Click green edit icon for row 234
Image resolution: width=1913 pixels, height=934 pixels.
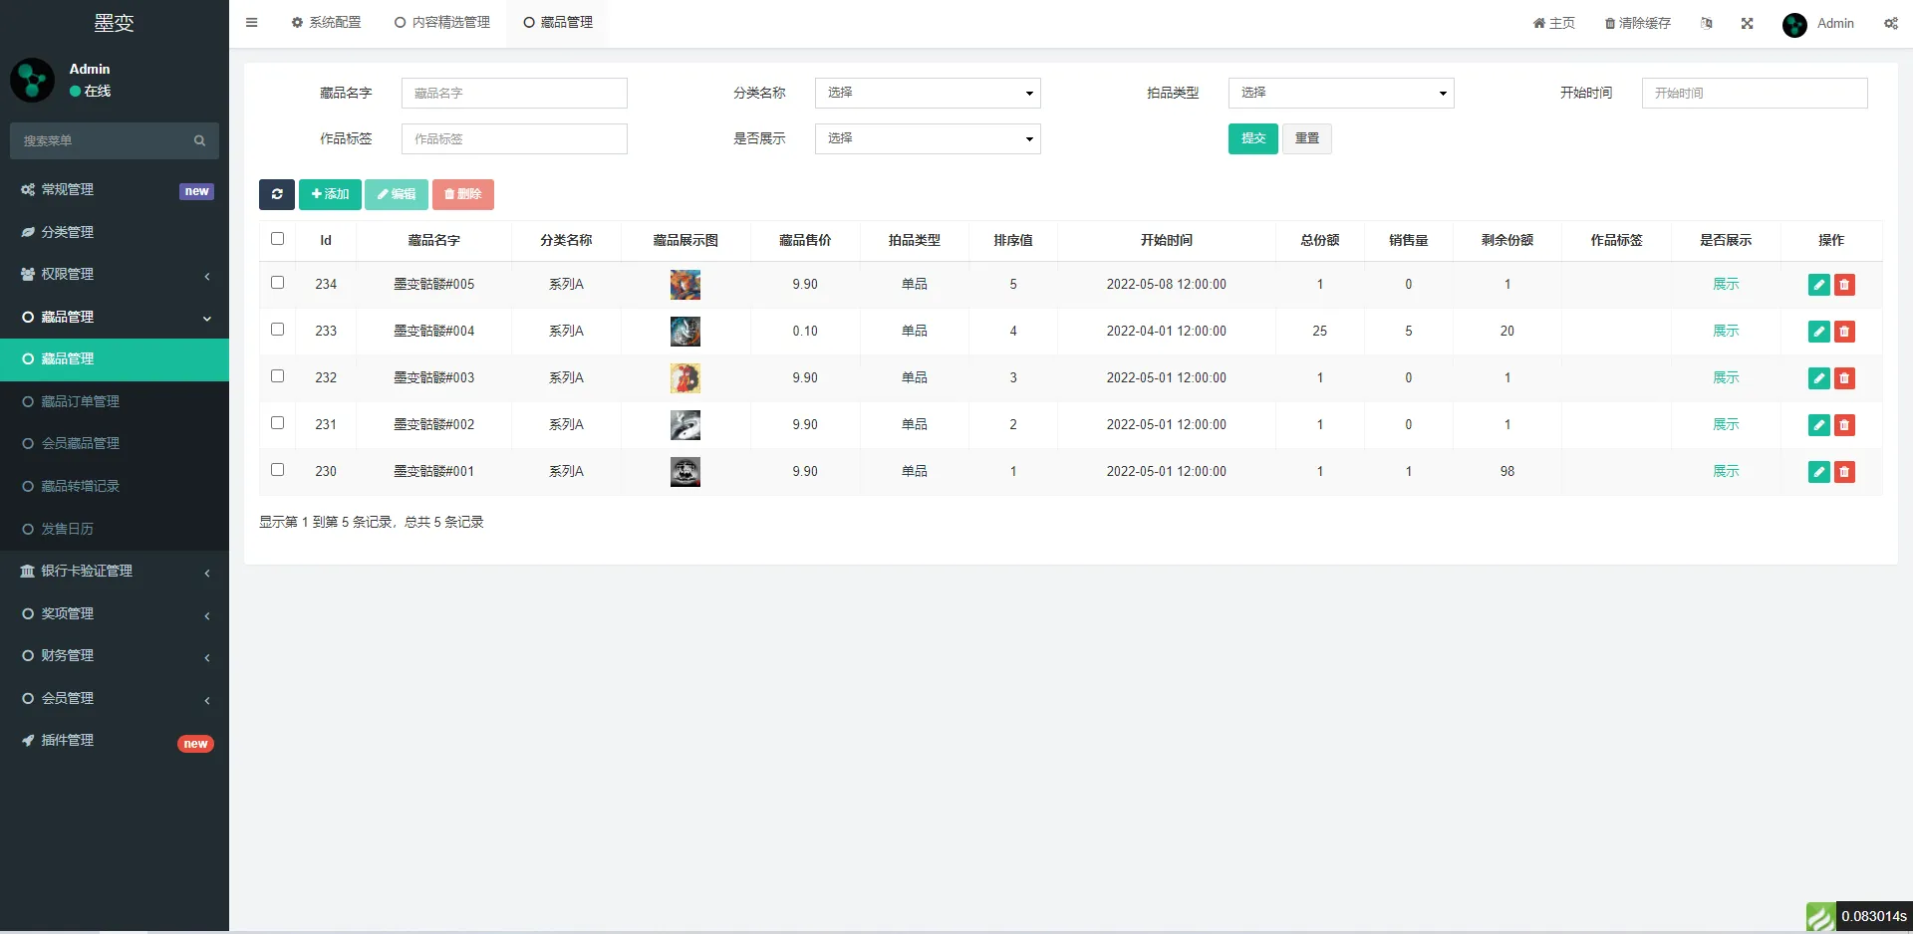(1818, 285)
